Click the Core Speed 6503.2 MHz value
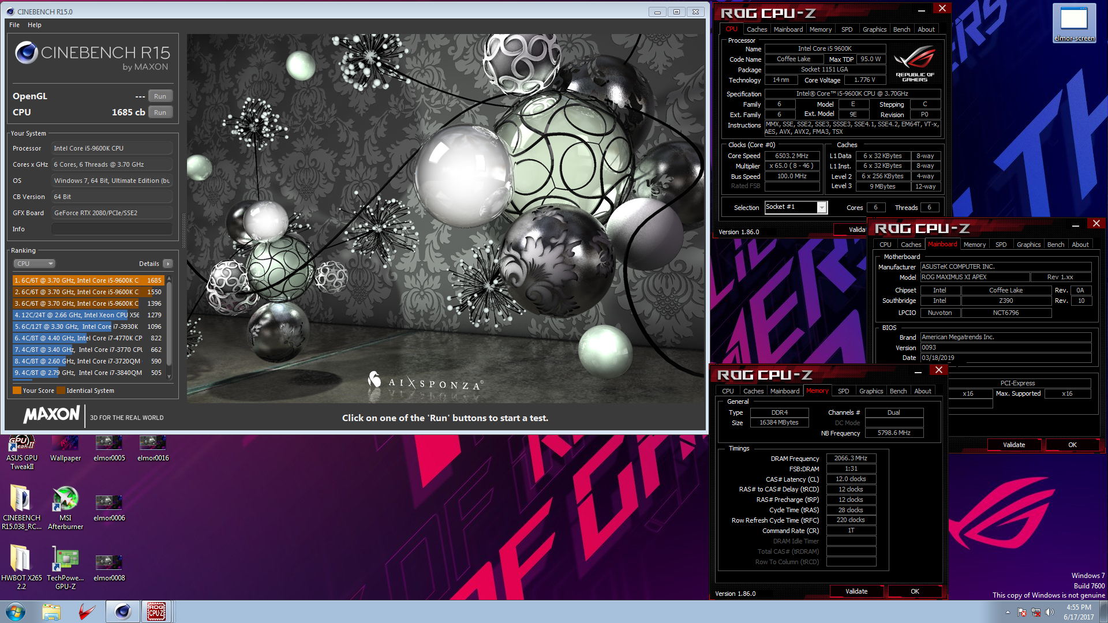 point(792,156)
